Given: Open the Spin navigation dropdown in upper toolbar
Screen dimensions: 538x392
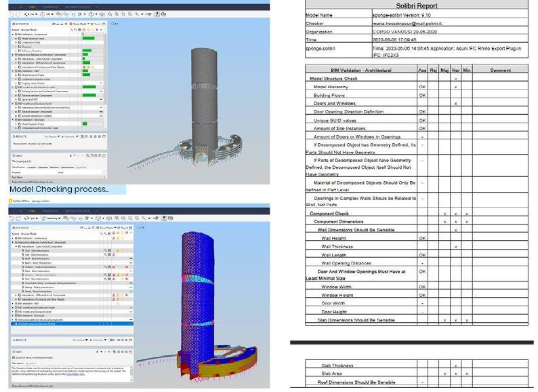Looking at the screenshot, I should (31, 14).
